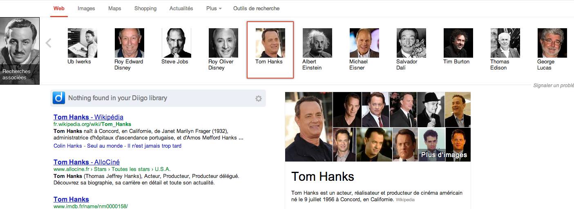The width and height of the screenshot is (574, 209).
Task: Click Nothing found in your Diigo library
Action: (118, 98)
